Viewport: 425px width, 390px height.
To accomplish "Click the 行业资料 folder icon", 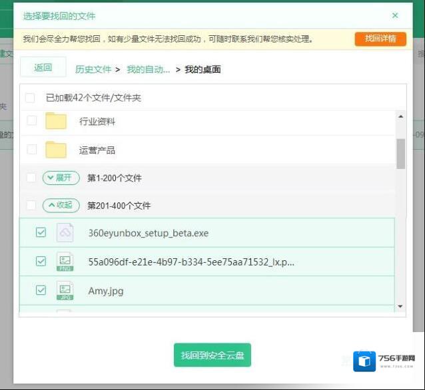I will click(56, 121).
